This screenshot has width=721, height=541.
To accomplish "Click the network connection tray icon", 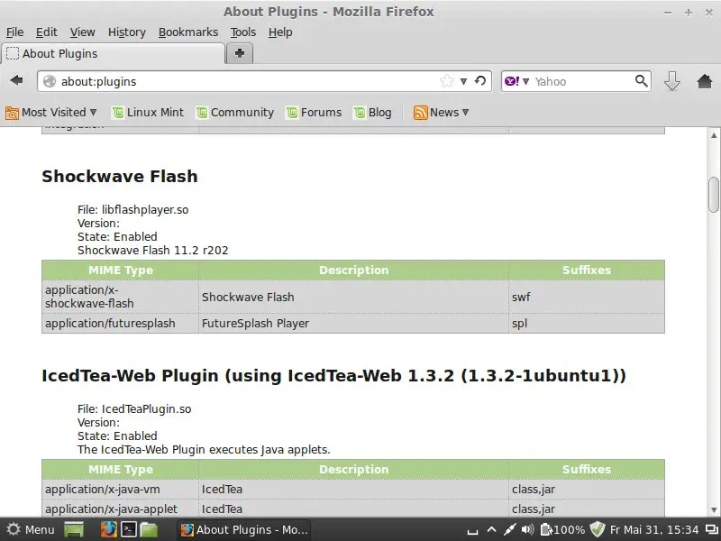I will point(509,529).
